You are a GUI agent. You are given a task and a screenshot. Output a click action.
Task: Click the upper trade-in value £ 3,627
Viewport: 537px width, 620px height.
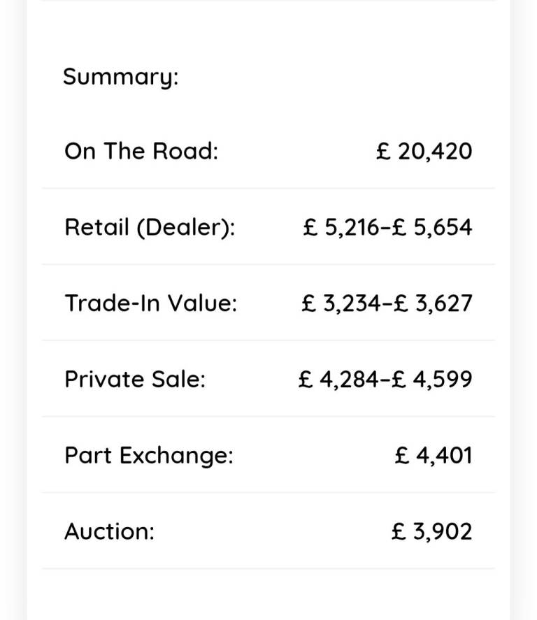click(x=433, y=303)
